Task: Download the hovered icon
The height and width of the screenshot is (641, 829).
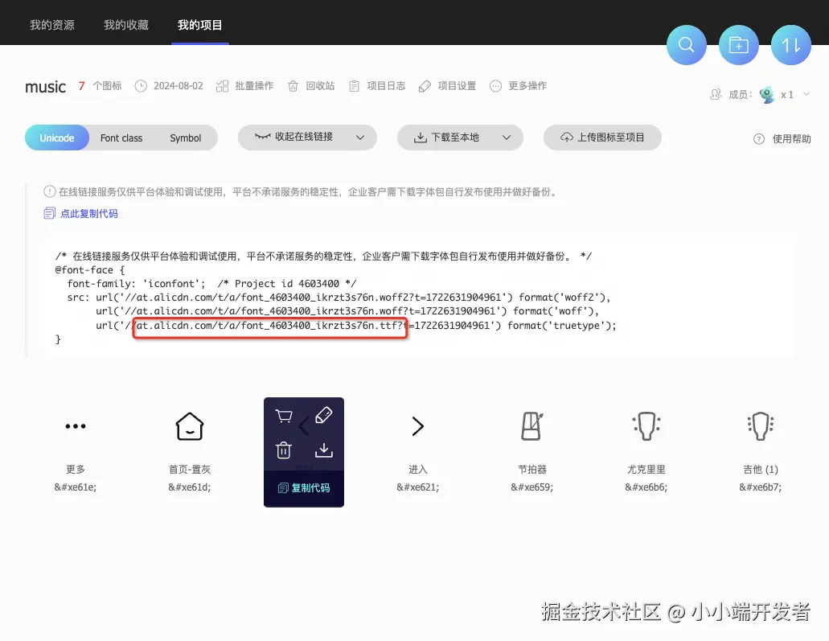Action: (x=323, y=450)
